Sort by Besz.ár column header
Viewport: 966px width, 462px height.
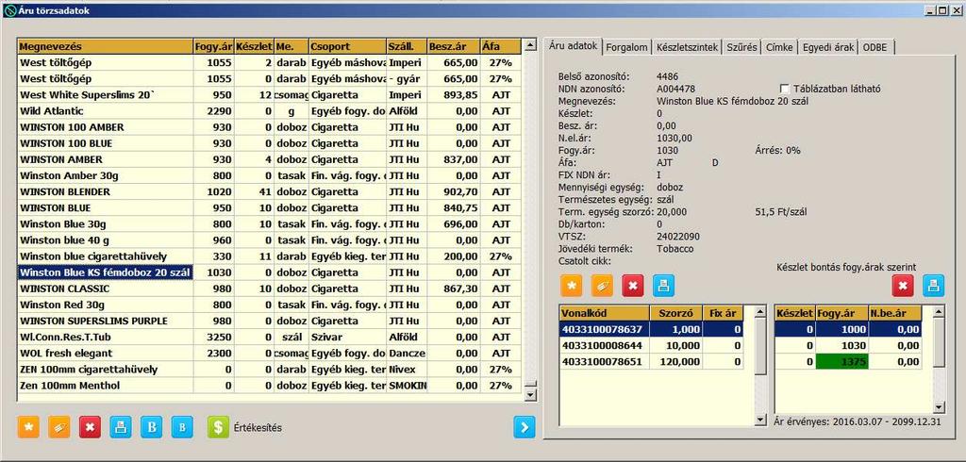point(454,46)
